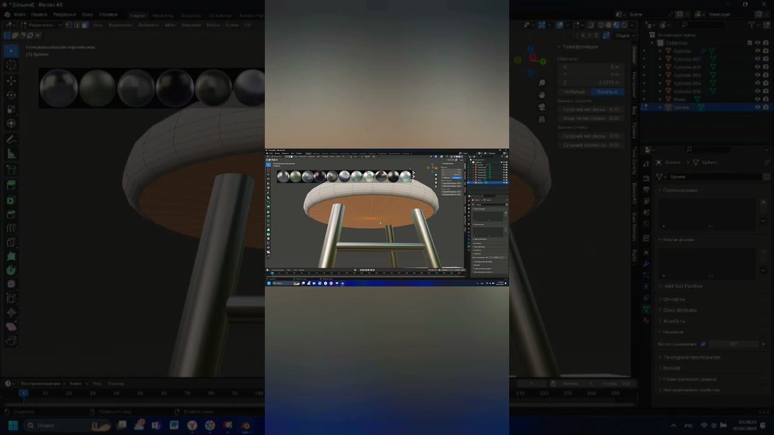Click edge select mode icon in background header
This screenshot has height=435, width=774.
tap(77, 25)
